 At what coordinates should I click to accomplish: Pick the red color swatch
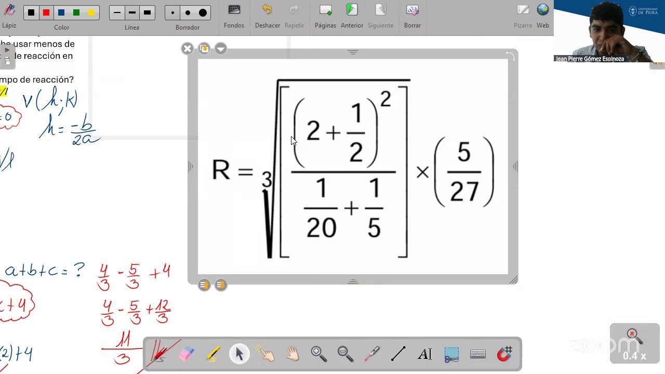tap(46, 12)
